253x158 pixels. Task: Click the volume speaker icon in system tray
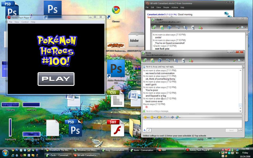point(237,153)
